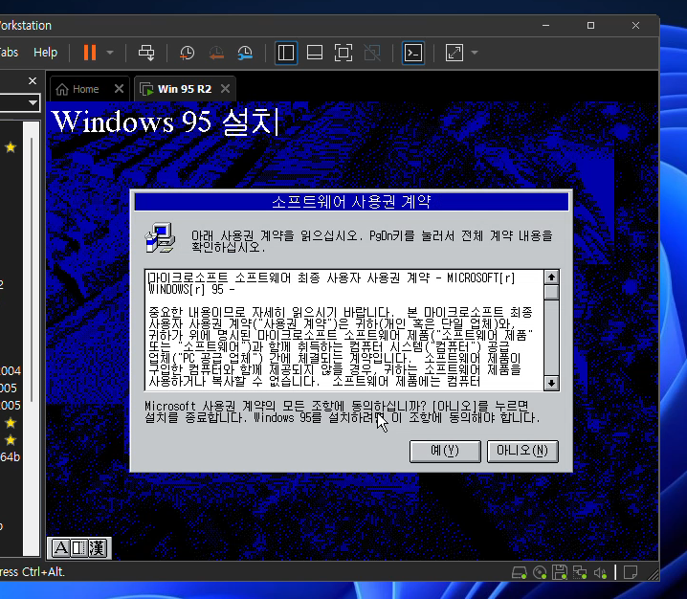Screen dimensions: 687x599
Task: Revert VM to previous snapshot
Action: click(x=216, y=53)
